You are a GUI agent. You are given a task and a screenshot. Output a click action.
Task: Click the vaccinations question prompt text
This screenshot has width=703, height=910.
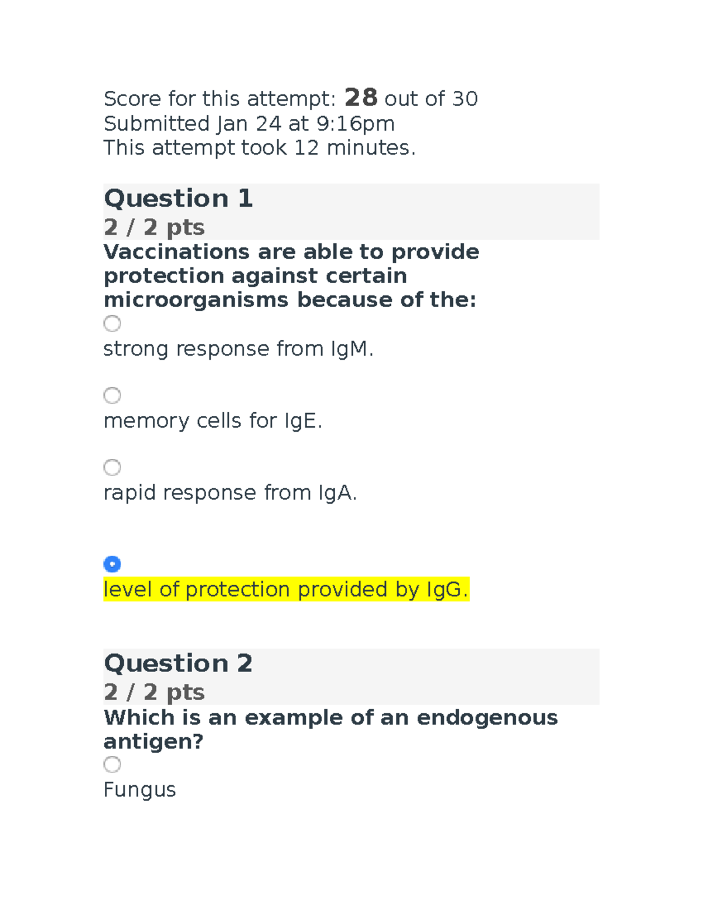point(291,276)
